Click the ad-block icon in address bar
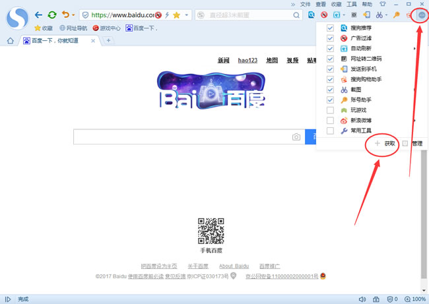This screenshot has height=304, width=429. tap(158, 15)
